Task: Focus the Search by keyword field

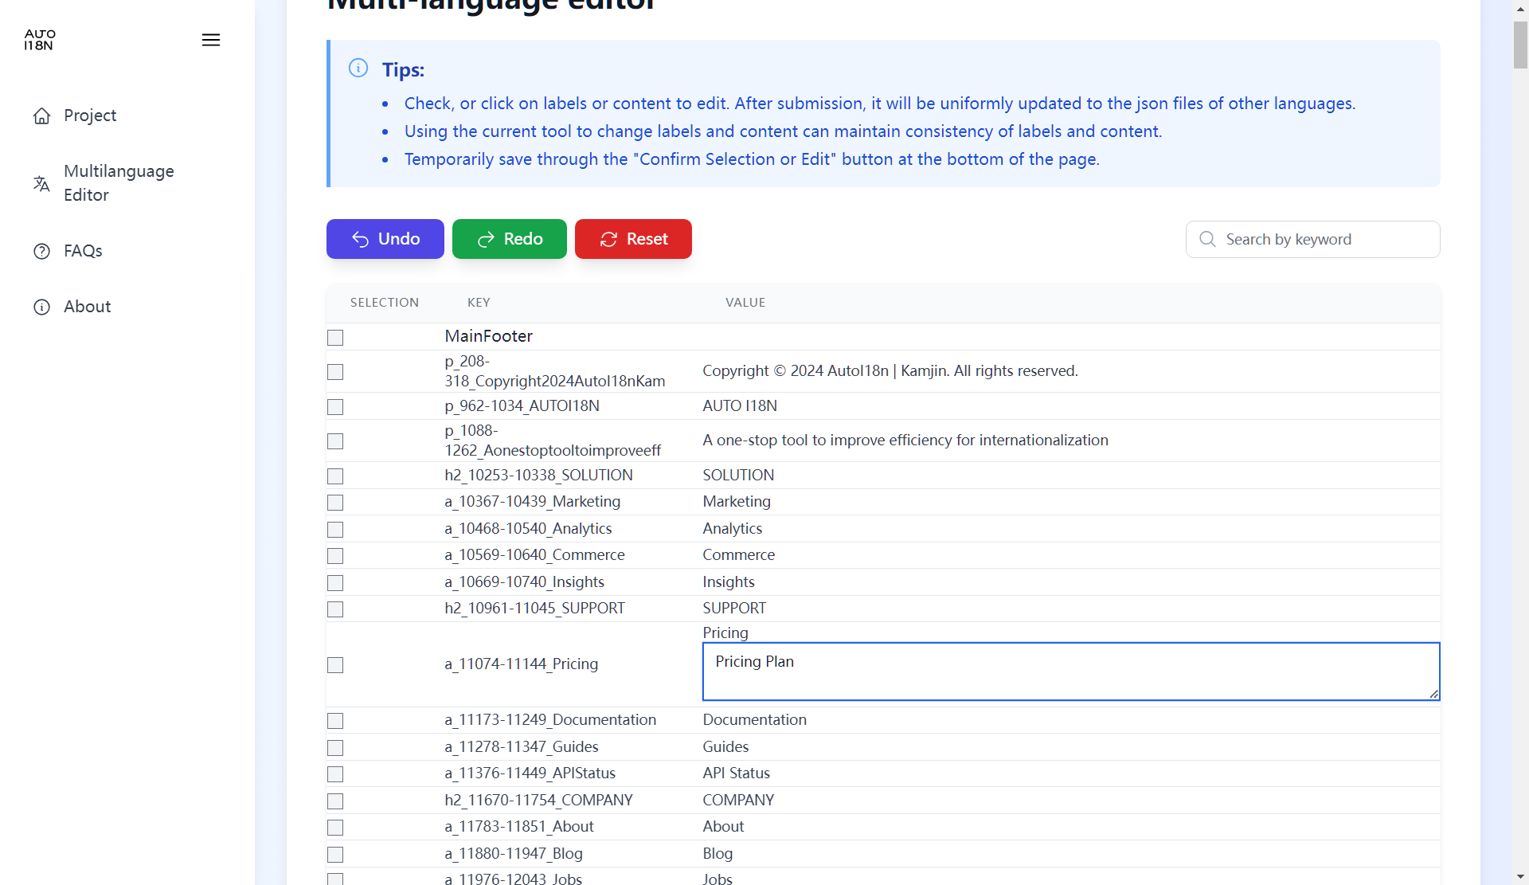Action: pos(1312,239)
